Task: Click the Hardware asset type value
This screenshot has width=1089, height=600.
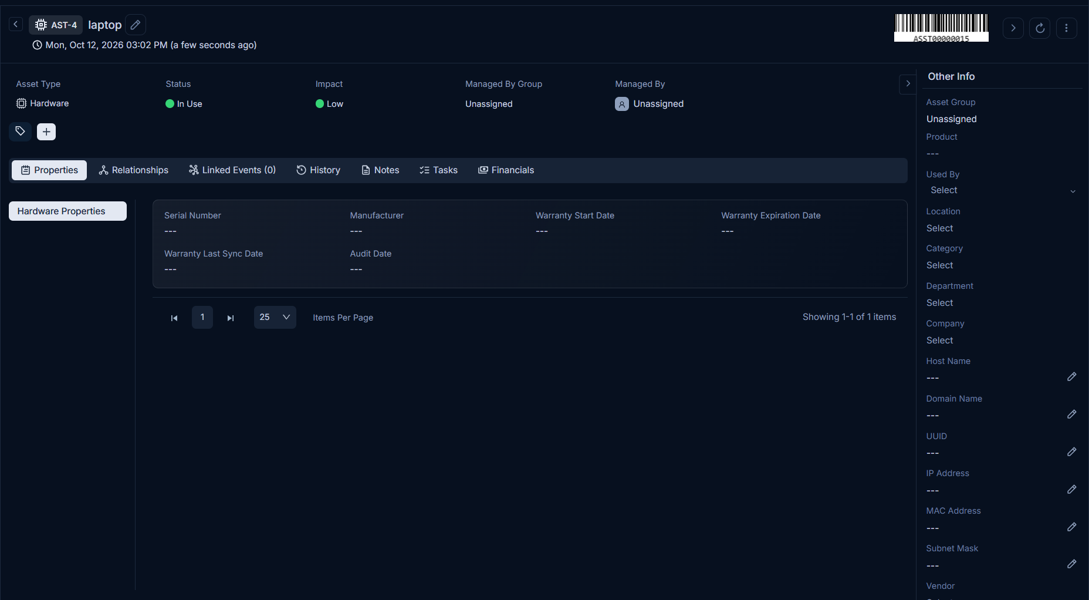Action: point(43,103)
